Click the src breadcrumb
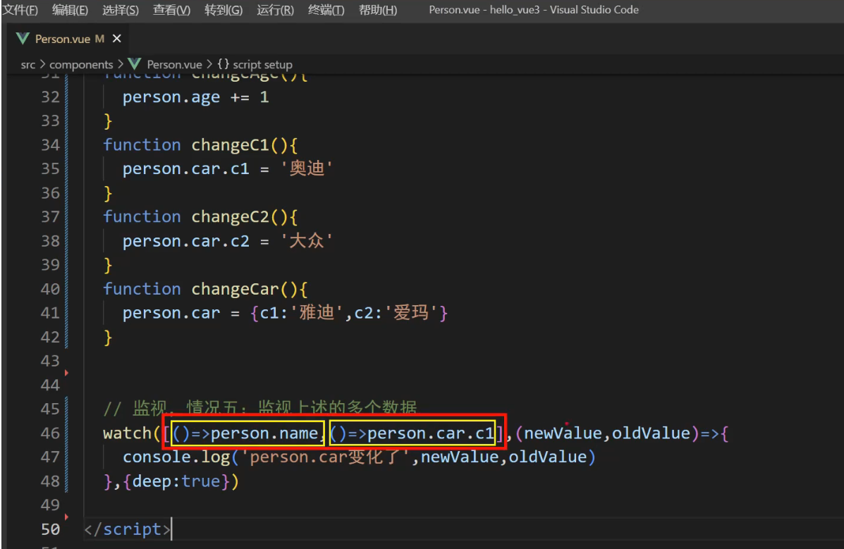 tap(28, 65)
